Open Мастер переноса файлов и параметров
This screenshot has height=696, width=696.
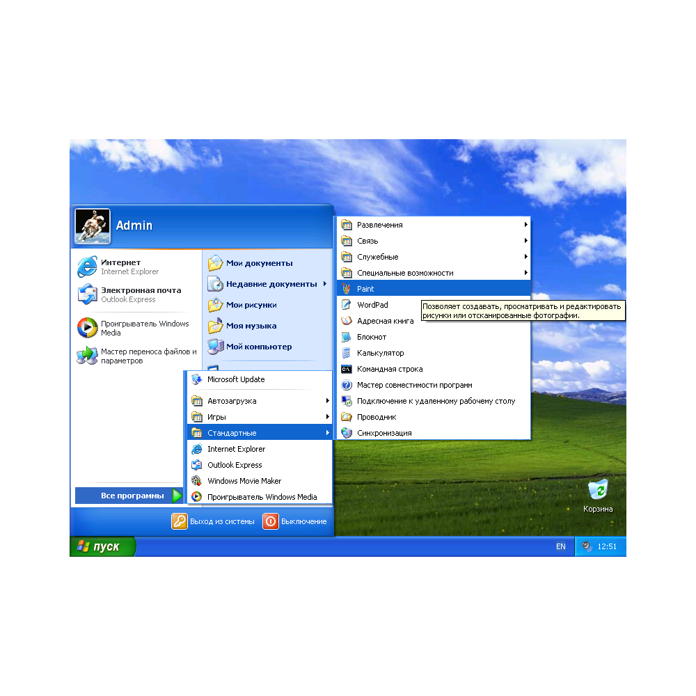click(136, 356)
